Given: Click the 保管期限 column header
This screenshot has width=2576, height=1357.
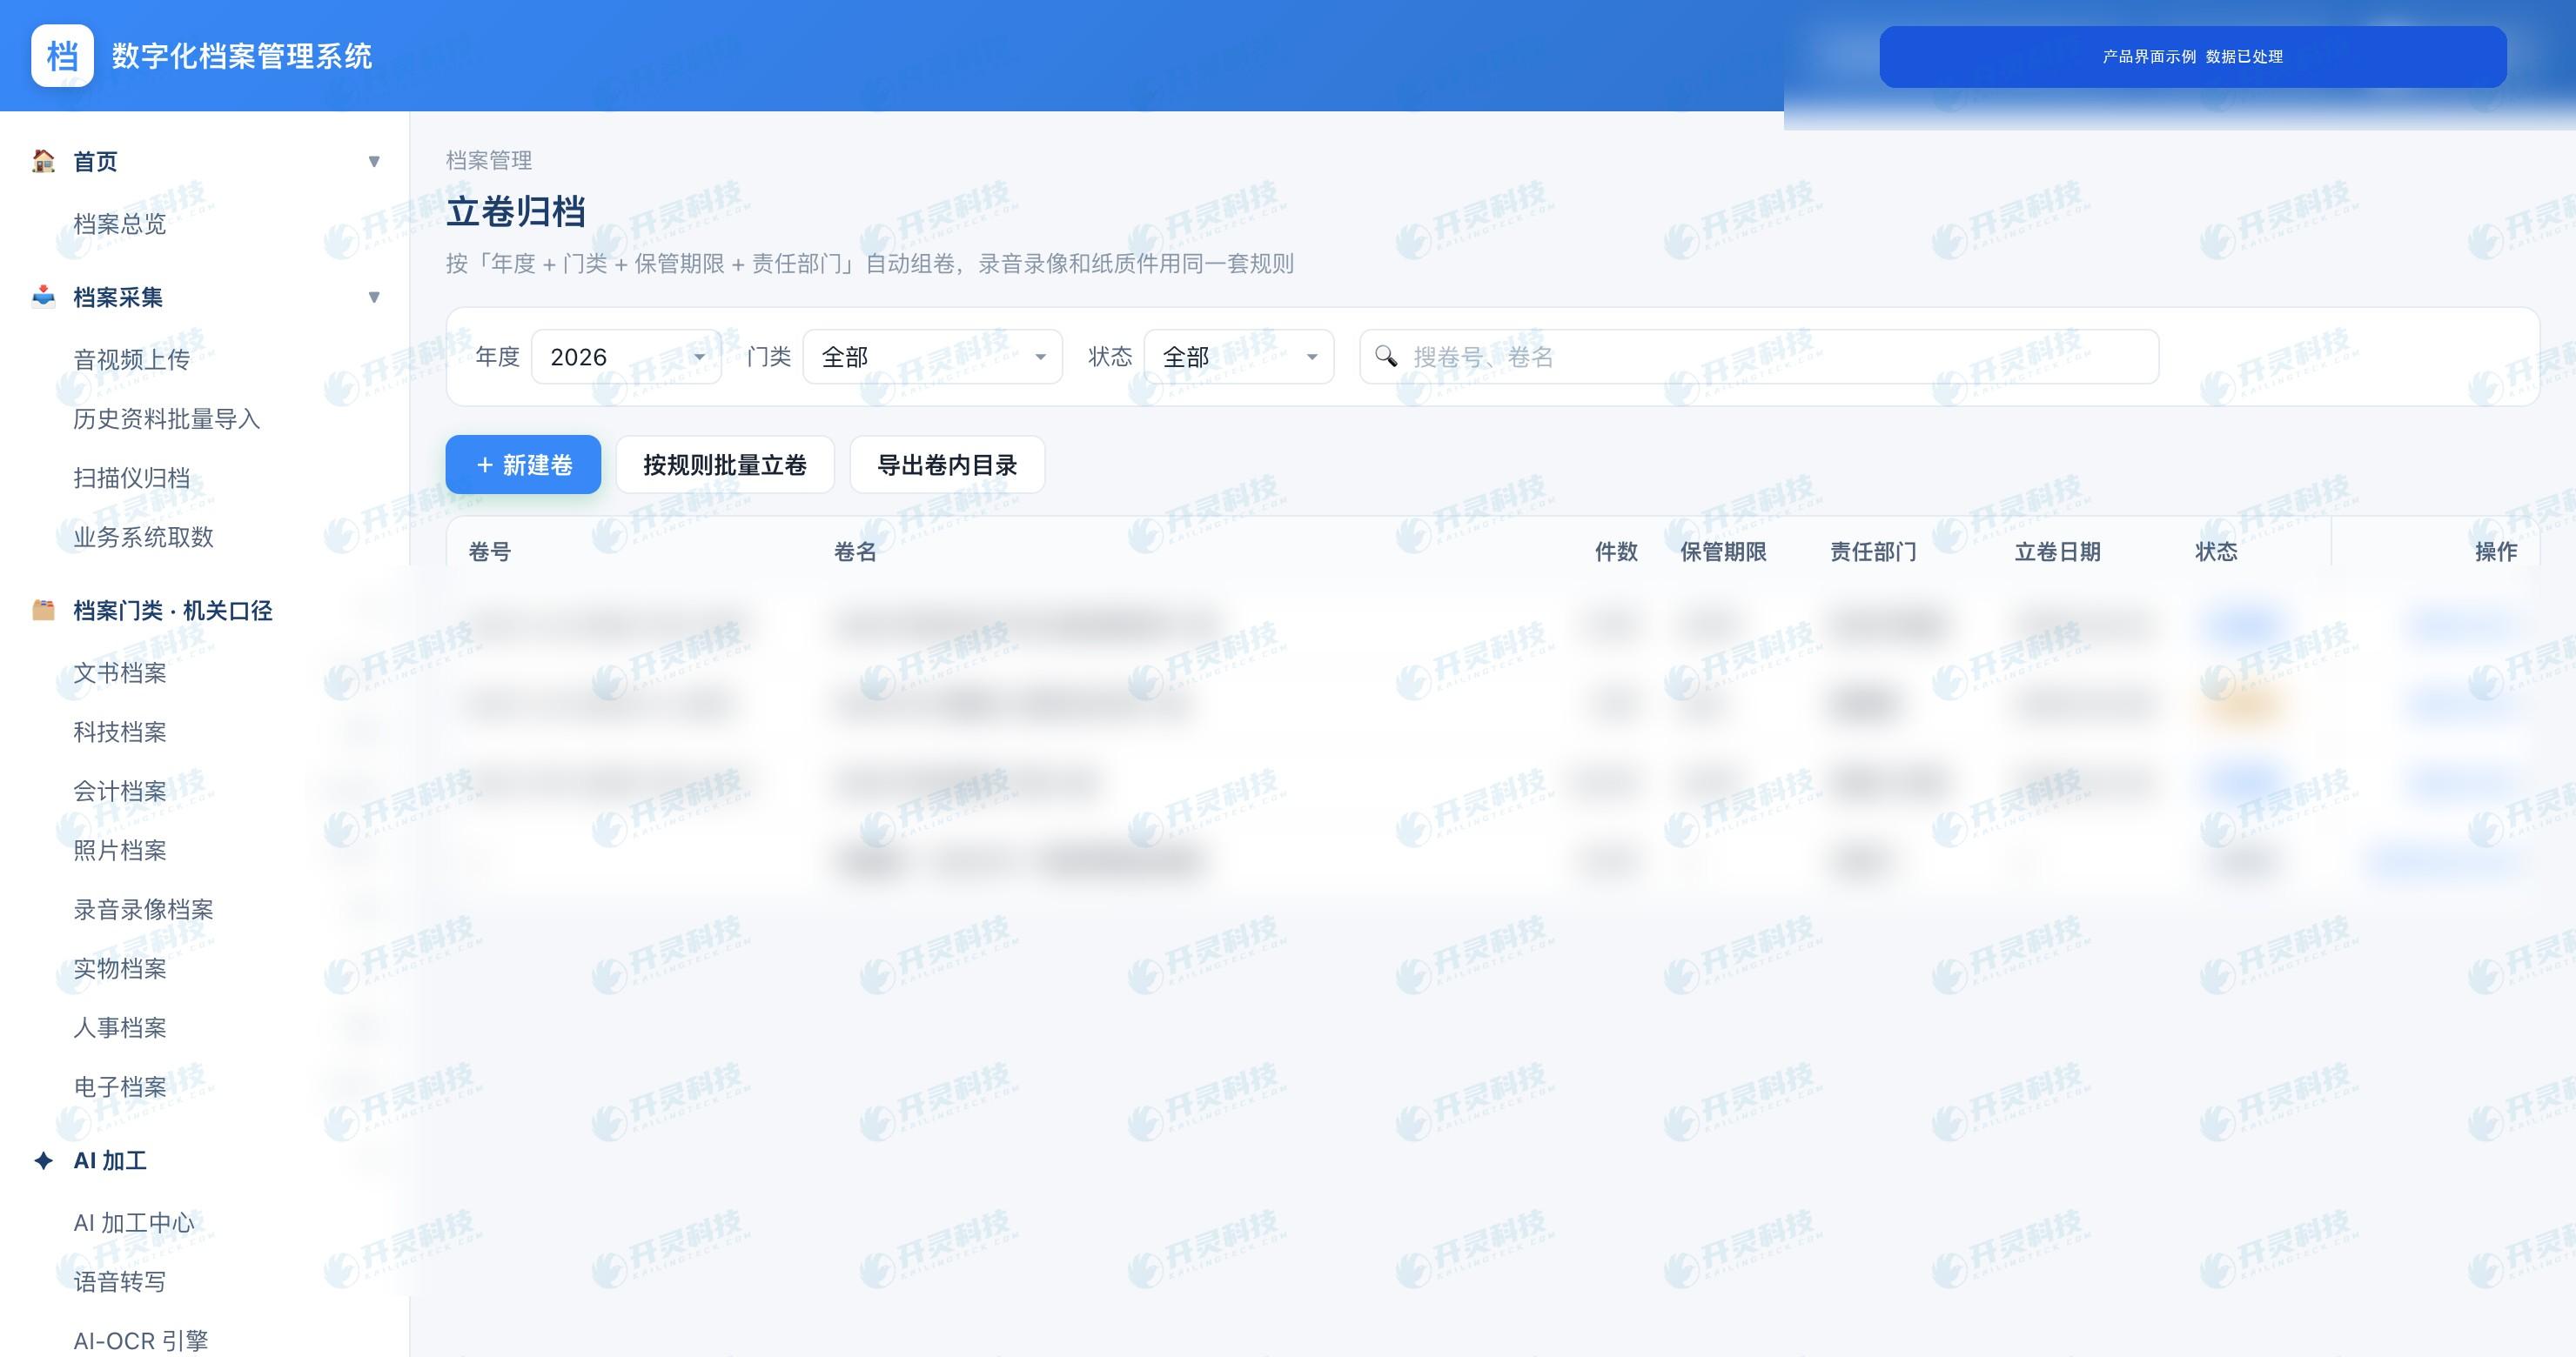Looking at the screenshot, I should (x=1723, y=551).
